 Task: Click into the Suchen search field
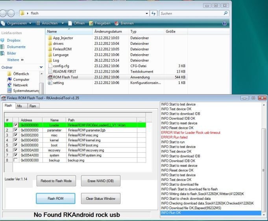[x=191, y=13]
